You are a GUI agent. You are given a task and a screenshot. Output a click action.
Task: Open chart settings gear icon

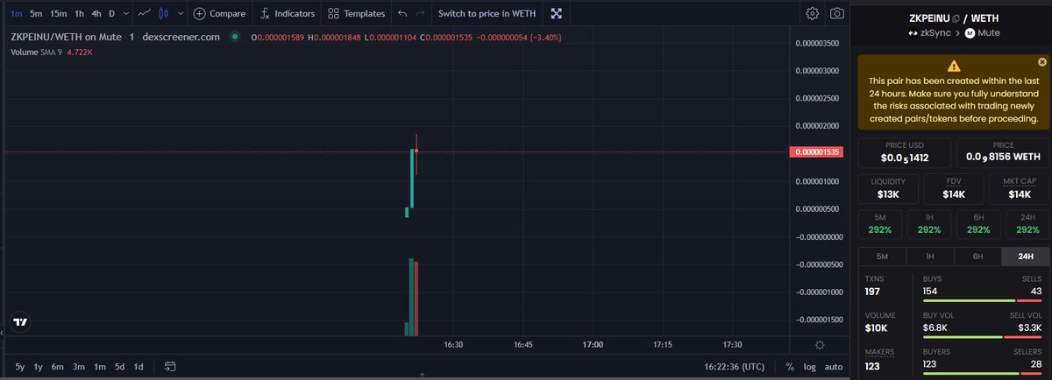pos(813,14)
